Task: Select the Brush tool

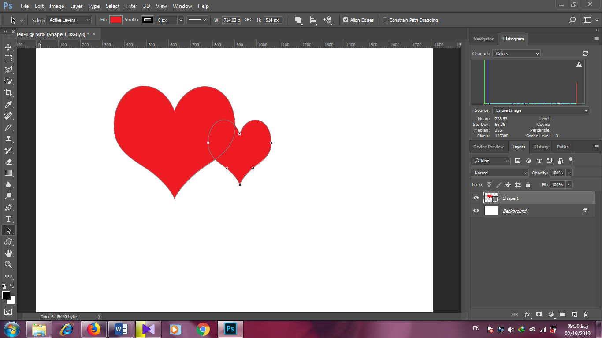Action: click(x=8, y=127)
